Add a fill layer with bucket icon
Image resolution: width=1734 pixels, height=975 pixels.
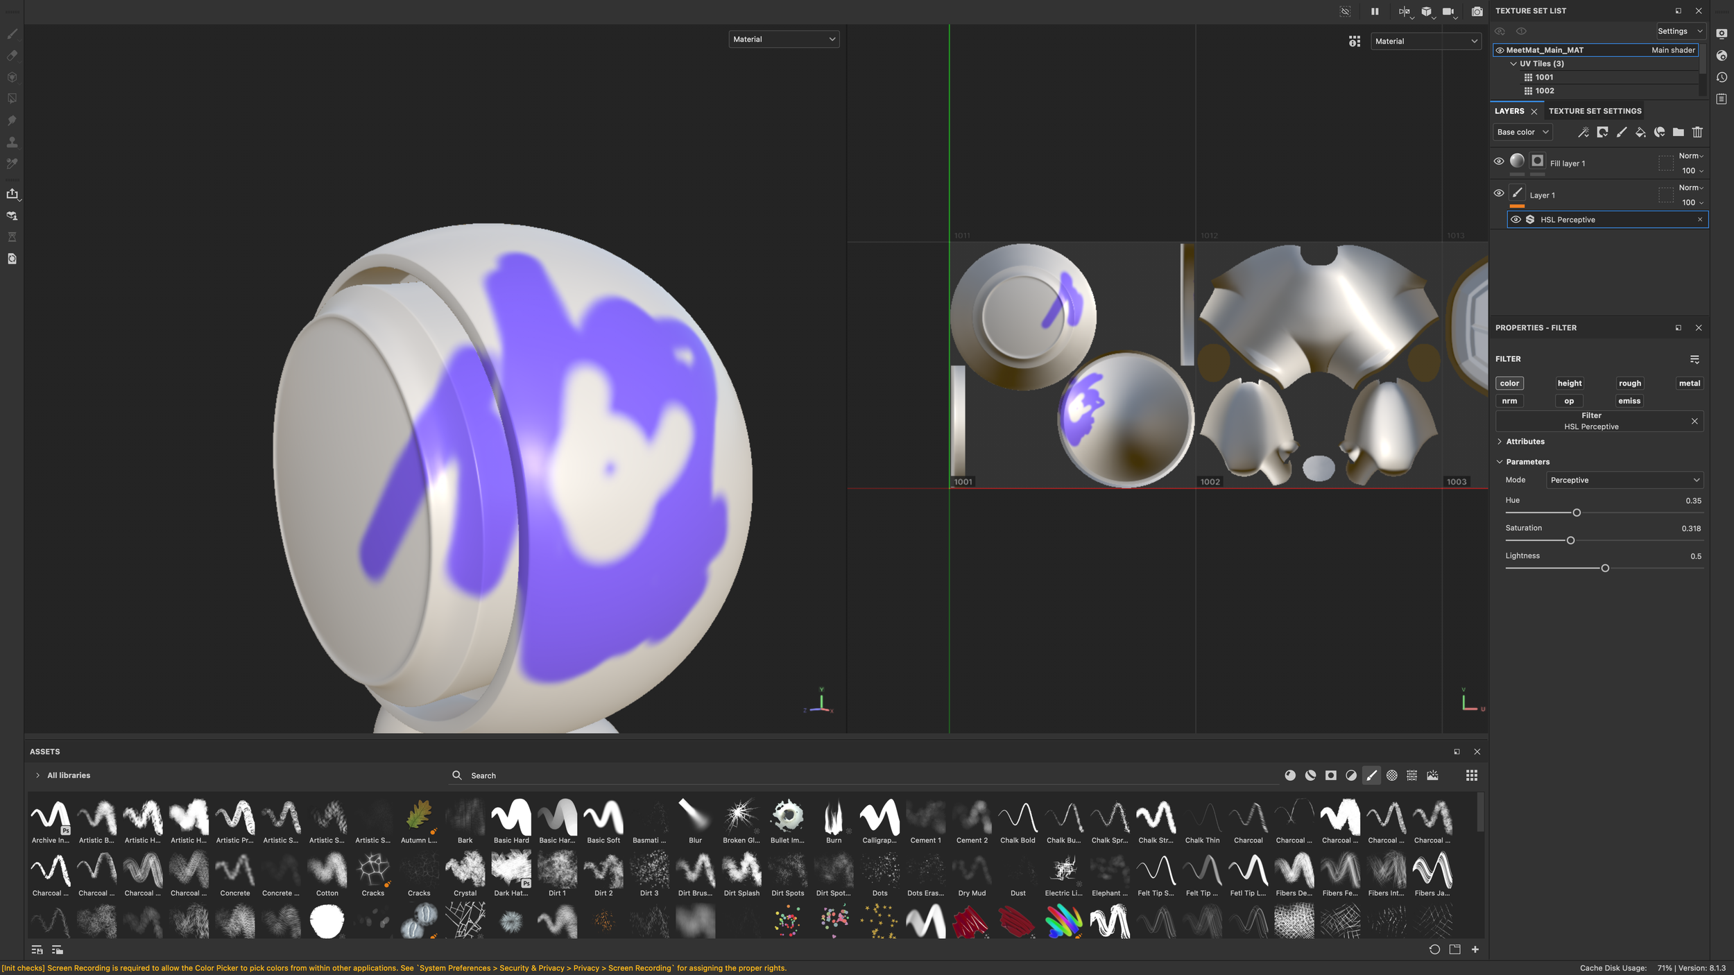tap(1640, 132)
